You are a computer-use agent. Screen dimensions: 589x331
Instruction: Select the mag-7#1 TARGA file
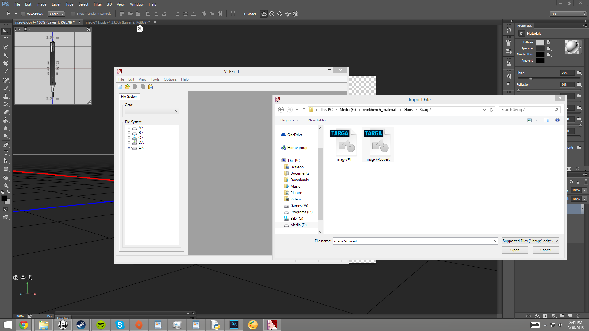(344, 145)
